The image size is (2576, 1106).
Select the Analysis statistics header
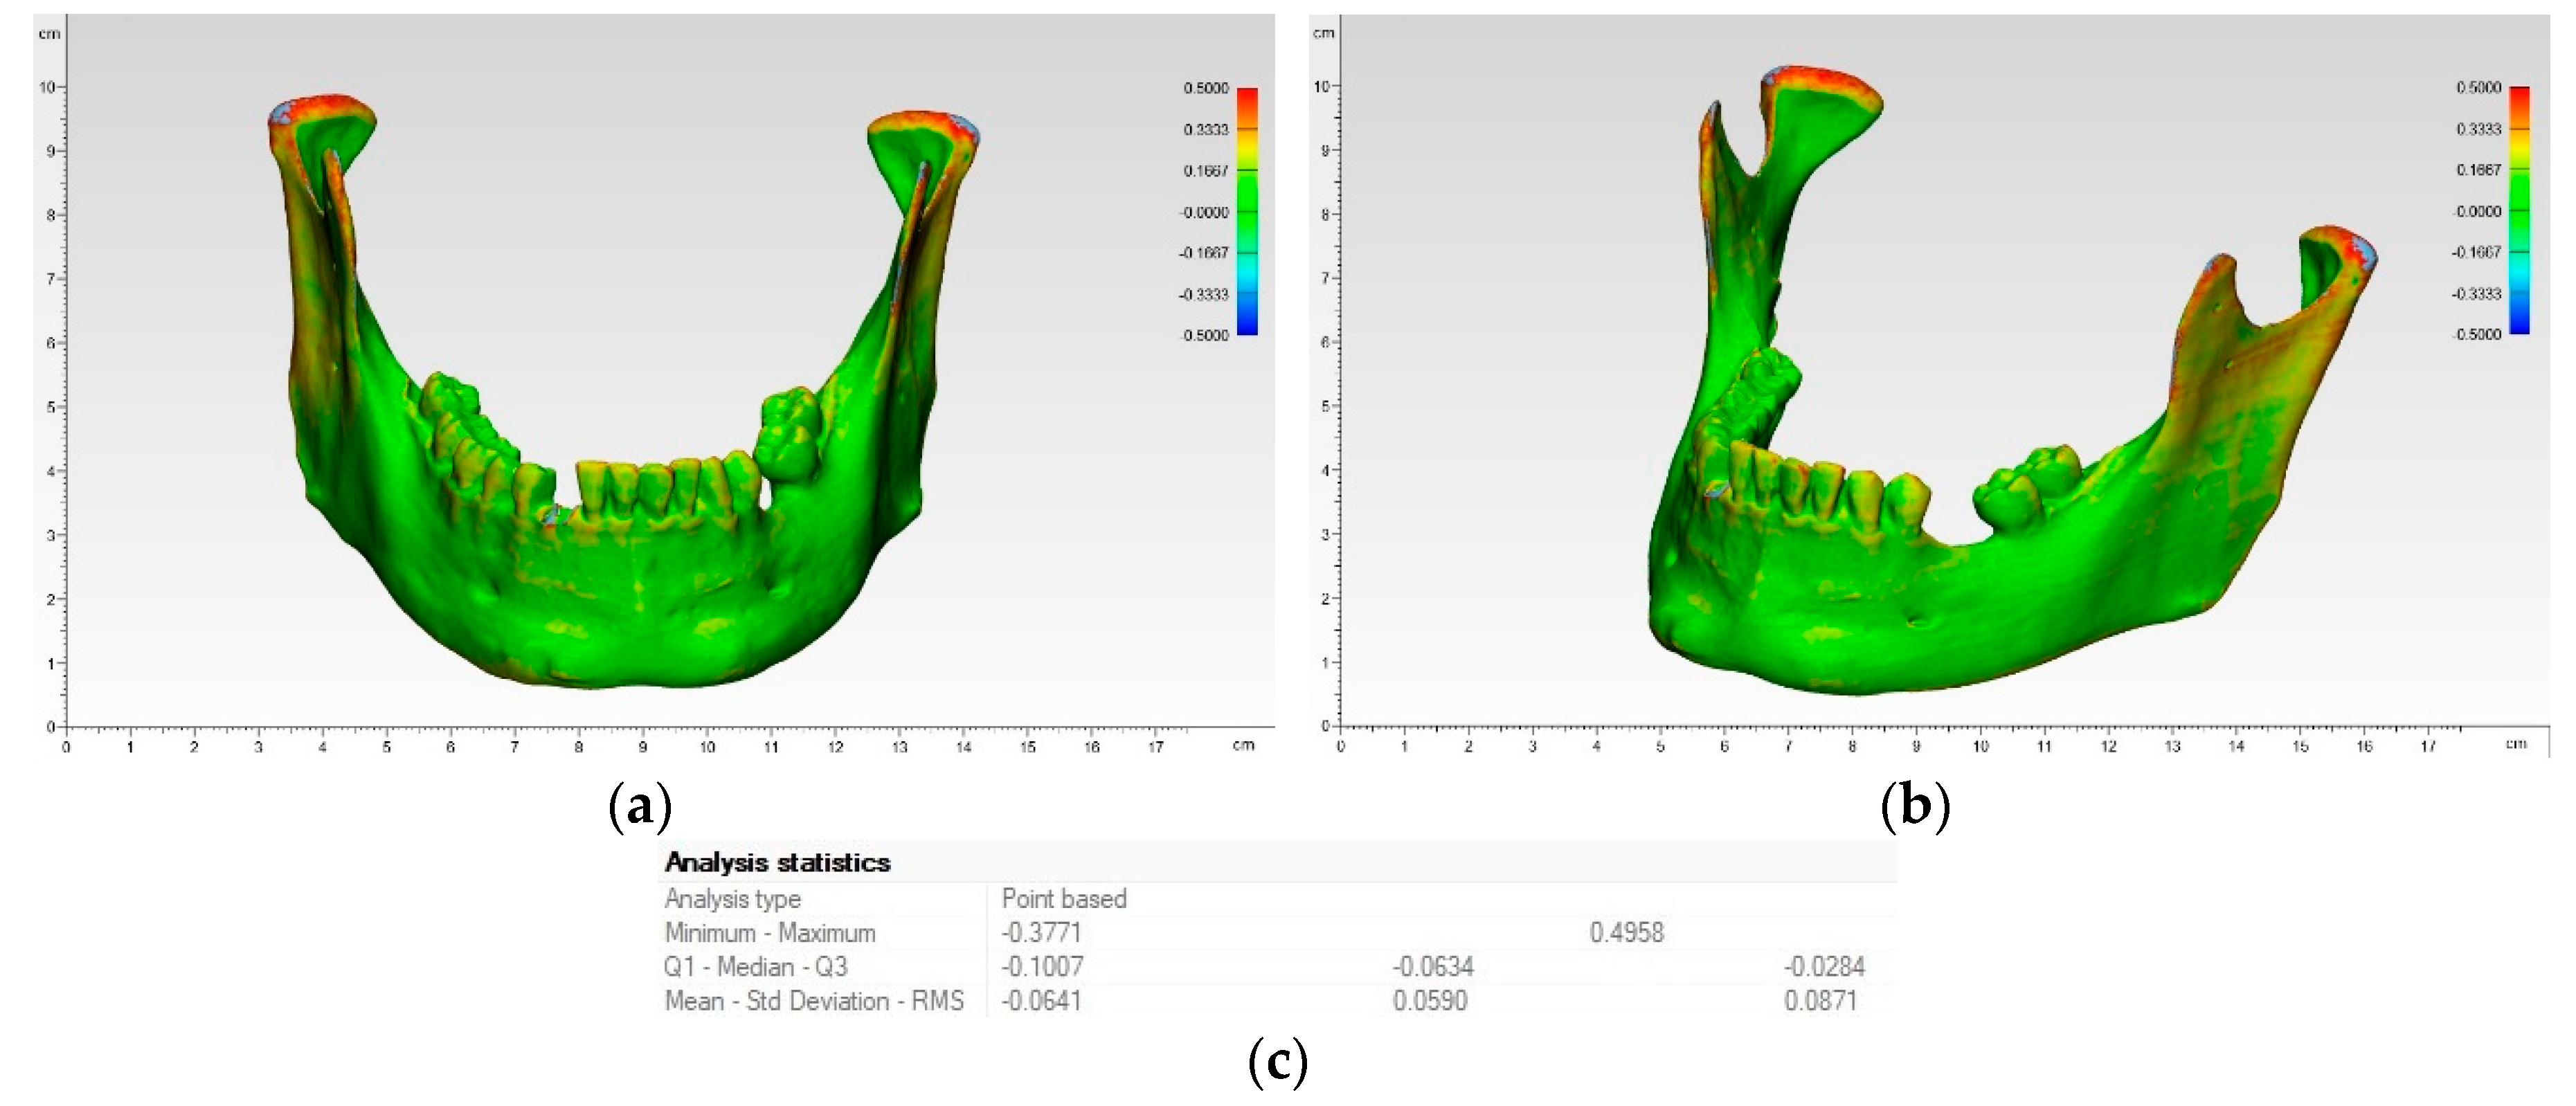coord(777,862)
